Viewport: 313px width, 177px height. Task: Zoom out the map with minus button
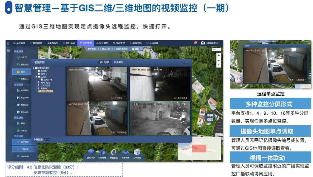click(218, 60)
